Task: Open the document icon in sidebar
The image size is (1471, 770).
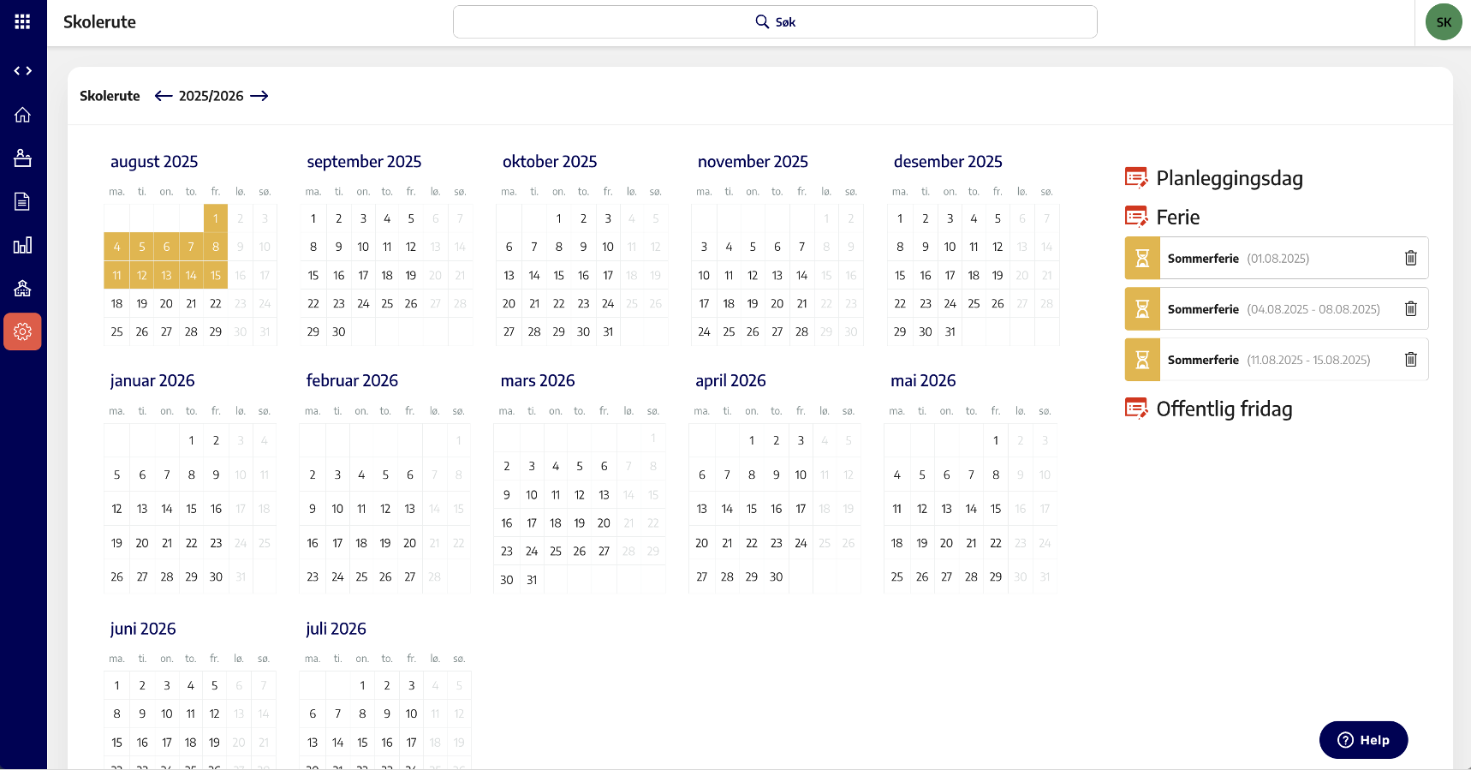Action: coord(22,201)
